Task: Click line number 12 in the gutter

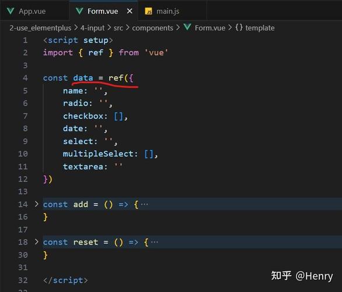Action: (x=23, y=179)
